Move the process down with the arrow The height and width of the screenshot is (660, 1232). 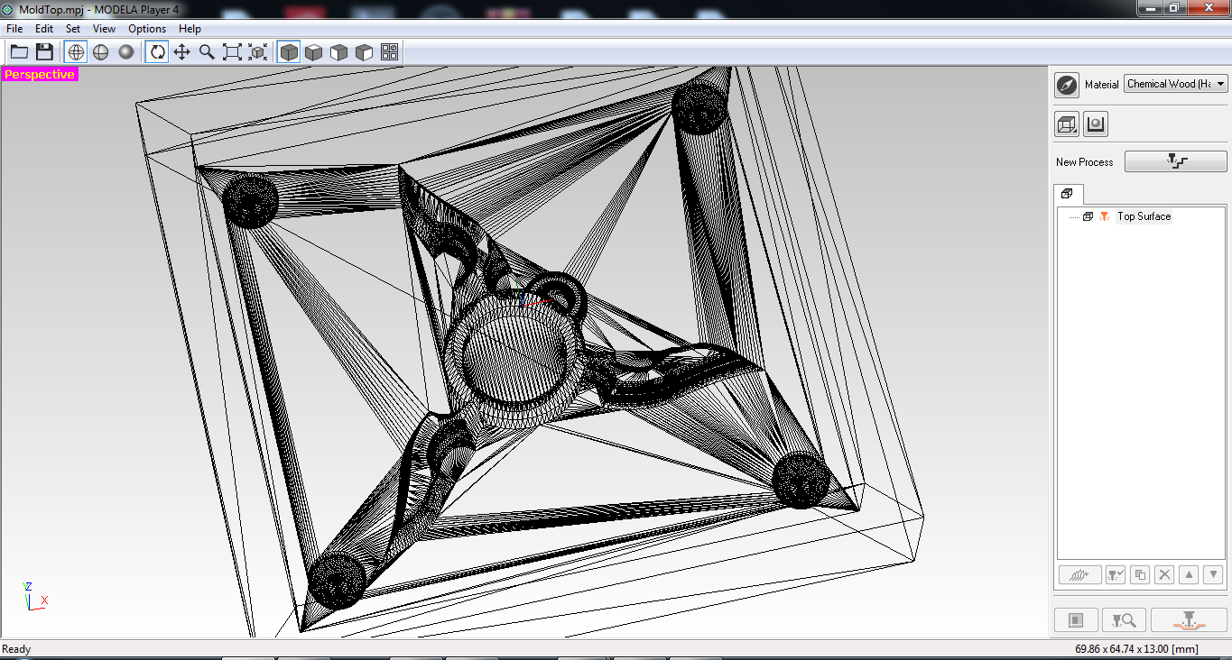(1213, 574)
